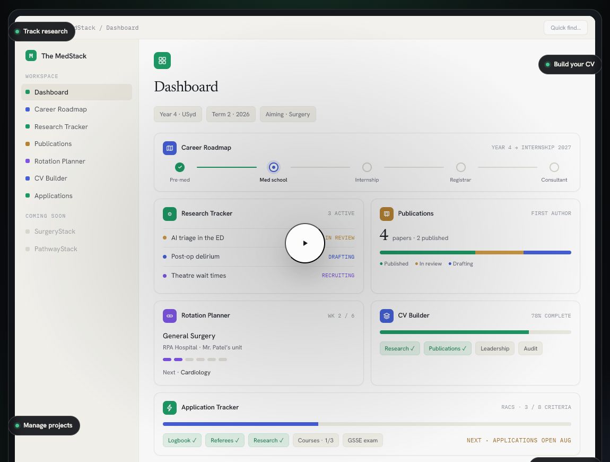610x462 pixels.
Task: Open Research Tracker in the sidebar
Action: point(76,126)
